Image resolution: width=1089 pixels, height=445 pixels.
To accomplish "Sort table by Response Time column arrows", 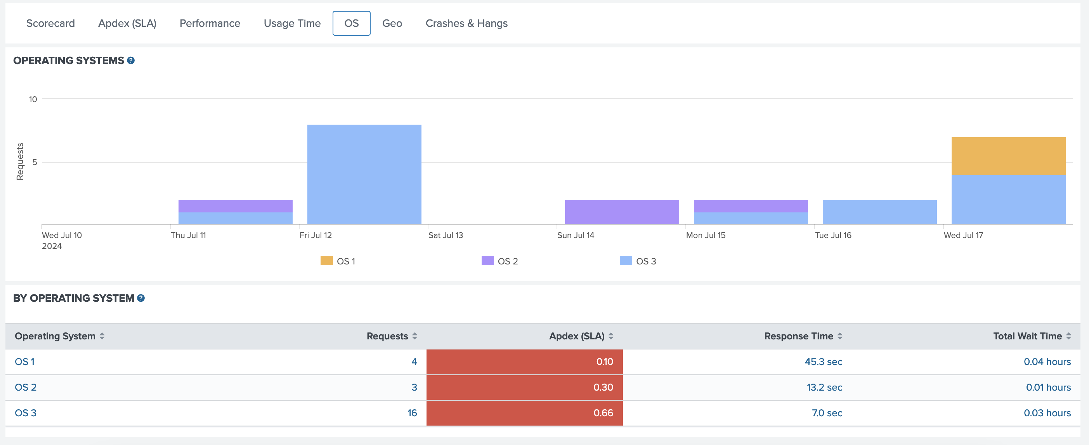I will click(840, 336).
